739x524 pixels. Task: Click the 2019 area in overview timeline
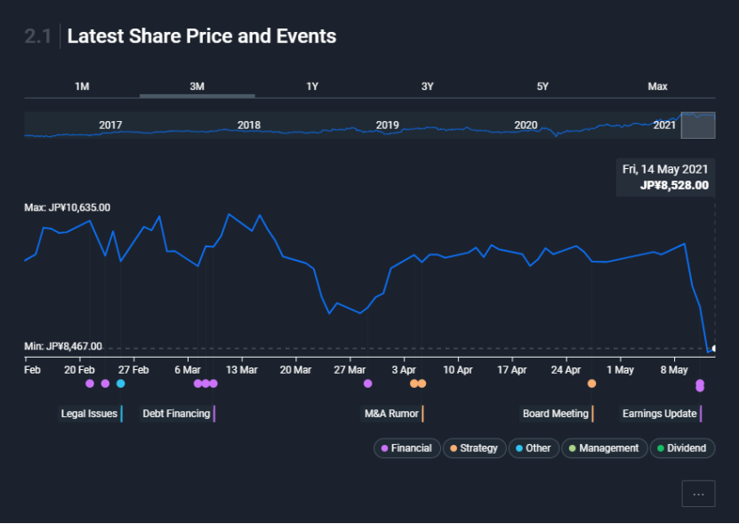(x=387, y=125)
